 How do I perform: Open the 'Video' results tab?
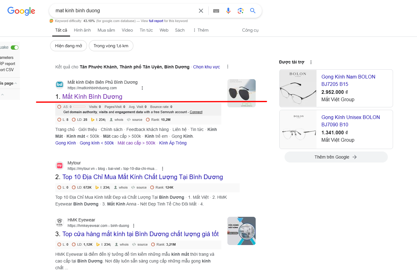(127, 30)
